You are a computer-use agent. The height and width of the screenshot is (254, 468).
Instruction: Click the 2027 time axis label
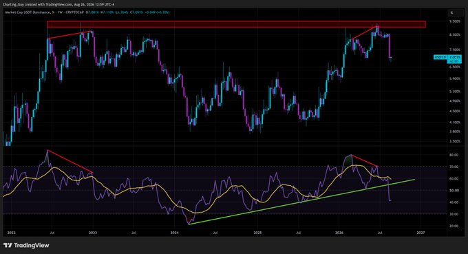421,233
